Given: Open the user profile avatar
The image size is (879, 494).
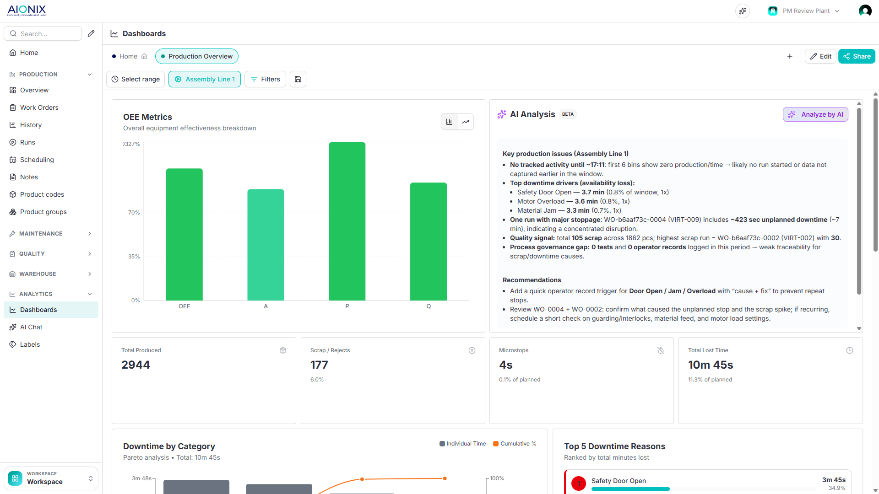Looking at the screenshot, I should pos(865,11).
